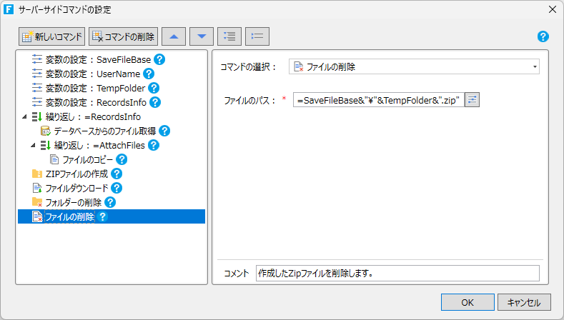Viewport: 564px width, 320px height.
Task: Open help for 変数の設定：TempFolder
Action: click(x=154, y=88)
